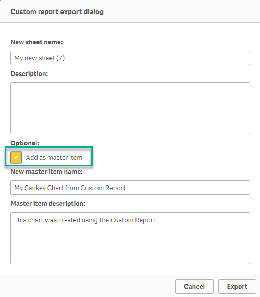Click the 'Master item description:' label
The width and height of the screenshot is (260, 297).
[48, 204]
